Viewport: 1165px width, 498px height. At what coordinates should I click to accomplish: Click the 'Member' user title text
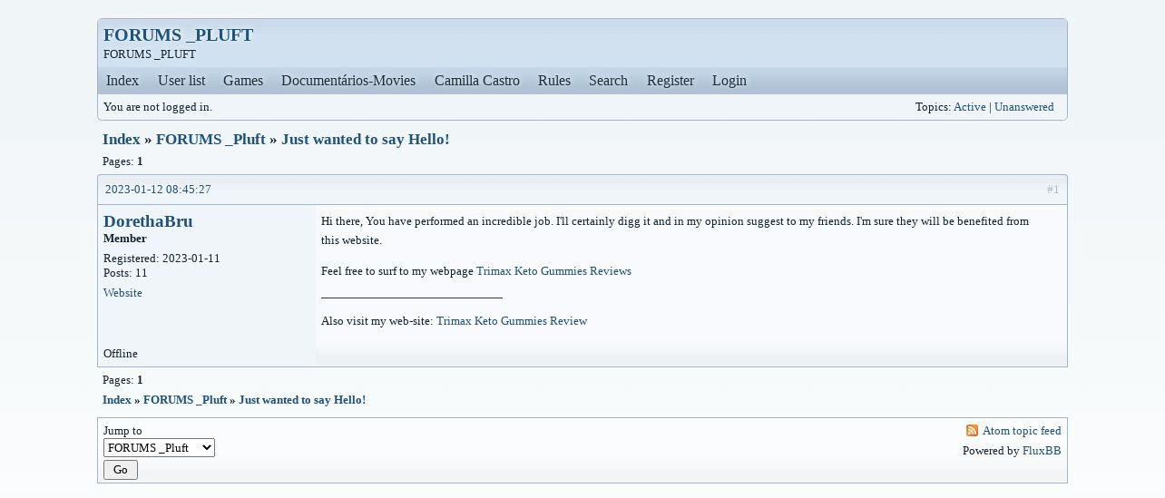(x=125, y=239)
